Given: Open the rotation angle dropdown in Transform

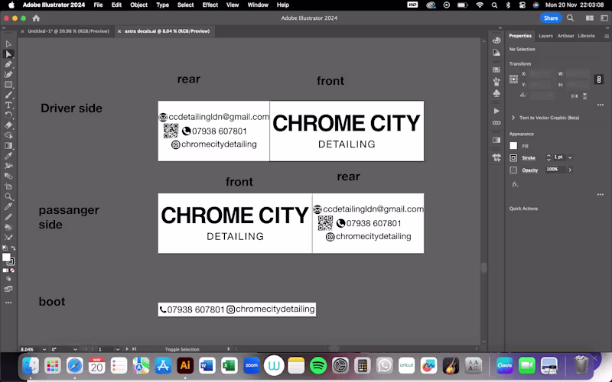Looking at the screenshot, I should [x=549, y=95].
